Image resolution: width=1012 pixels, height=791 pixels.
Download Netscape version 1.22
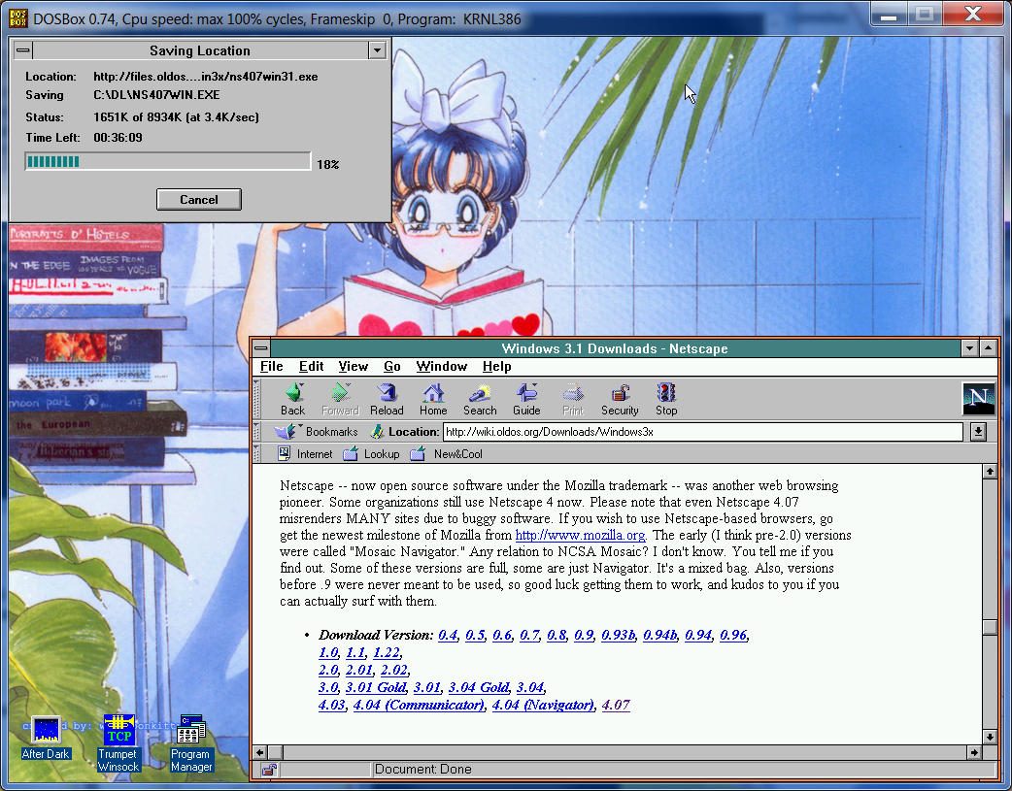pos(387,652)
